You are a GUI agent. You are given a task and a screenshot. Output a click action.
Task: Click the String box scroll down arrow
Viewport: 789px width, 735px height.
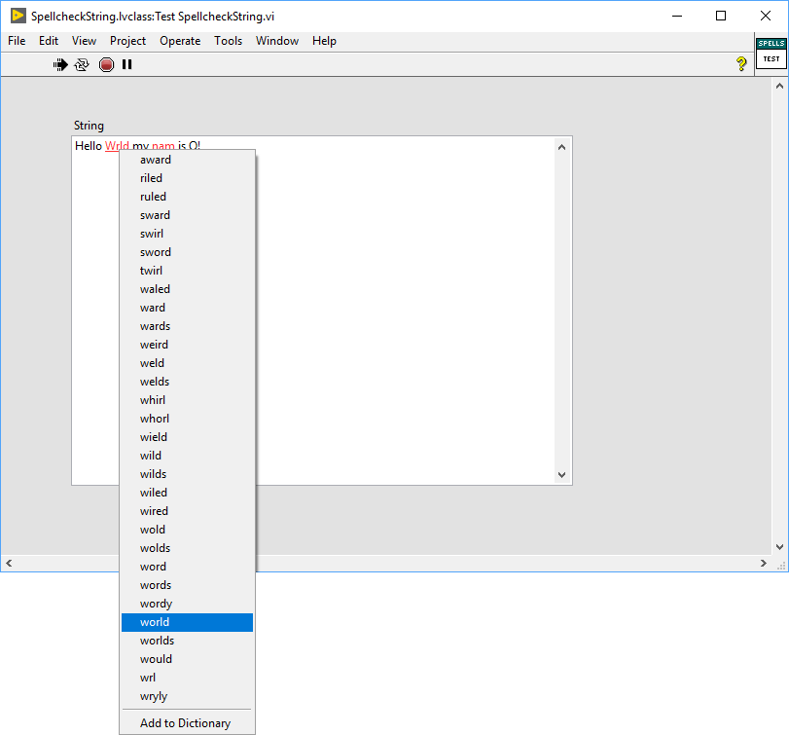[x=561, y=474]
